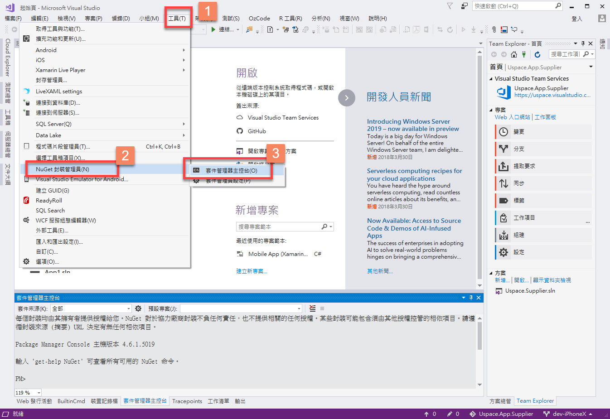Click the 登入 sign-in button
The width and height of the screenshot is (610, 419).
click(x=577, y=19)
